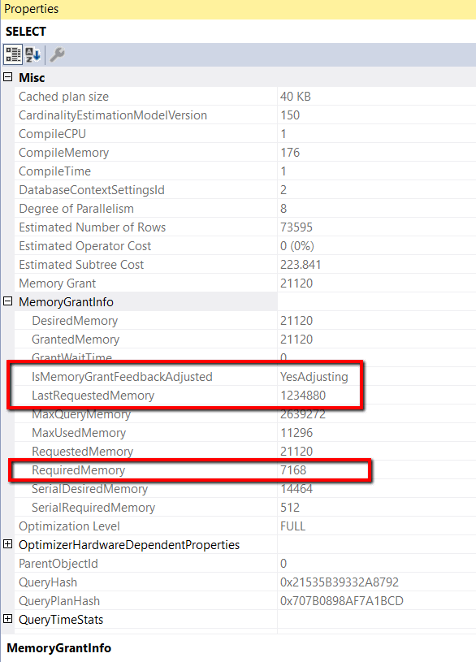Click the QueryHash value field

[x=377, y=582]
